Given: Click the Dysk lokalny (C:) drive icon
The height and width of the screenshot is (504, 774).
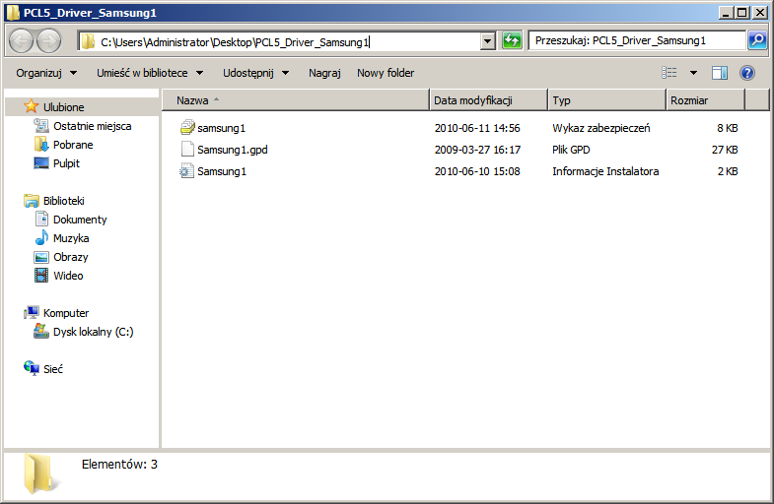Looking at the screenshot, I should (x=41, y=331).
